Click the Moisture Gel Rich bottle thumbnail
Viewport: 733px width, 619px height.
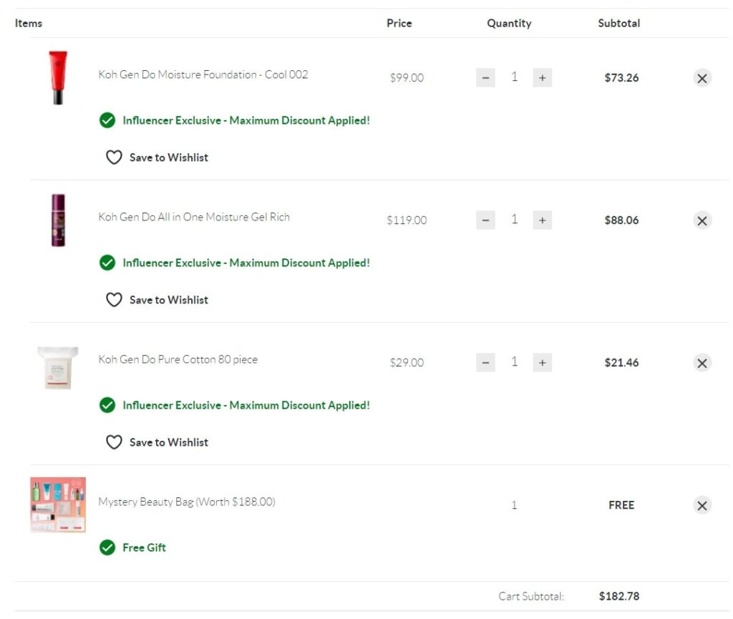coord(58,220)
